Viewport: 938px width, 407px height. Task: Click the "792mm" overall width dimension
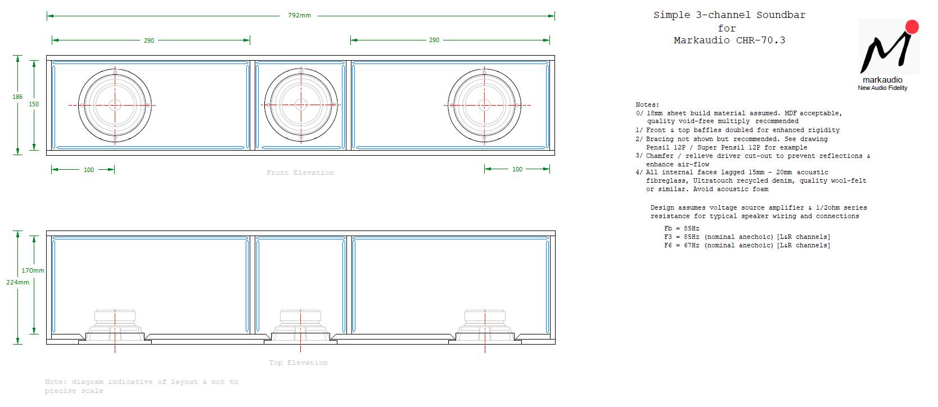pos(299,16)
